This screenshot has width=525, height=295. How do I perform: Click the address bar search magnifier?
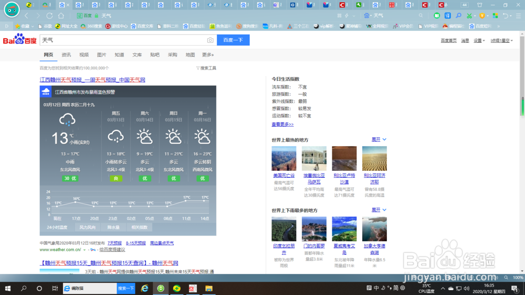pos(421,16)
